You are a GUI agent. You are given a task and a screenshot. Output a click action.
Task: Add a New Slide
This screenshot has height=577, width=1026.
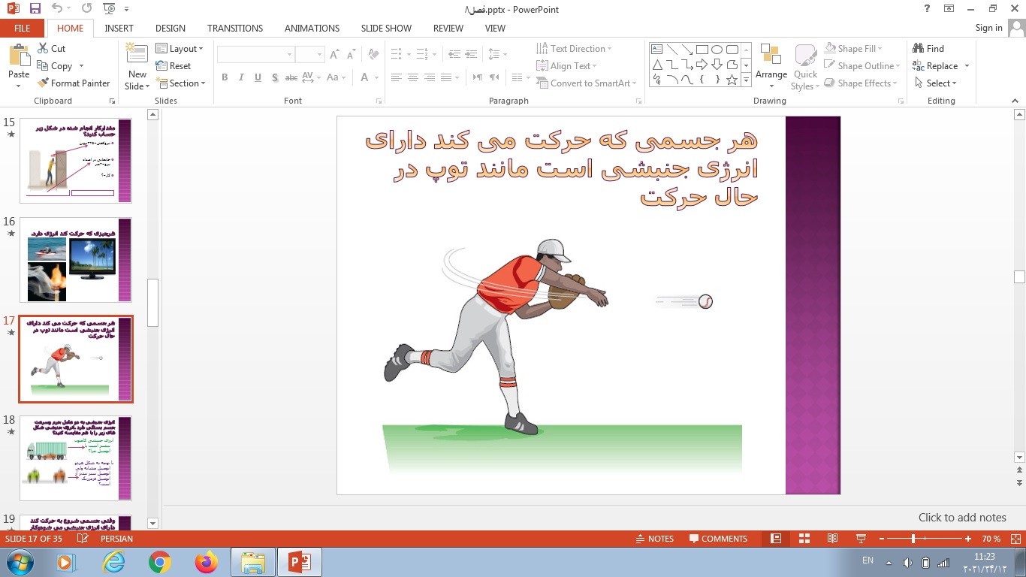(137, 68)
